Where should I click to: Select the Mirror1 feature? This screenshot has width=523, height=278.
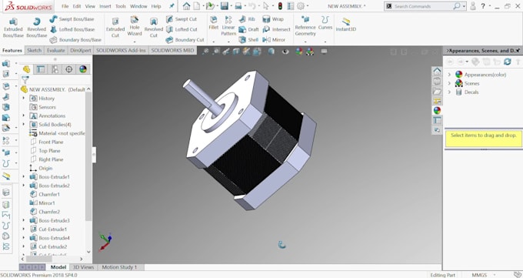pos(42,203)
